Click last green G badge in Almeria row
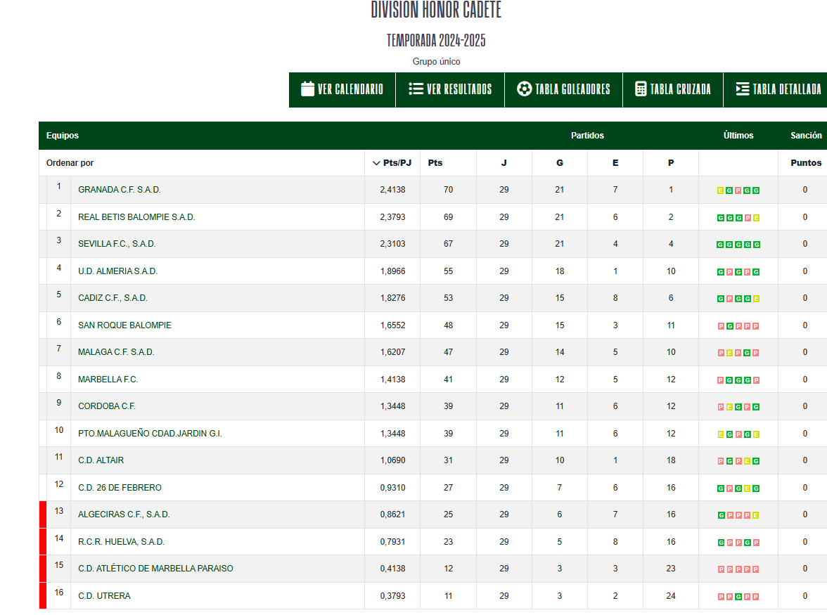The width and height of the screenshot is (827, 615). click(x=757, y=273)
